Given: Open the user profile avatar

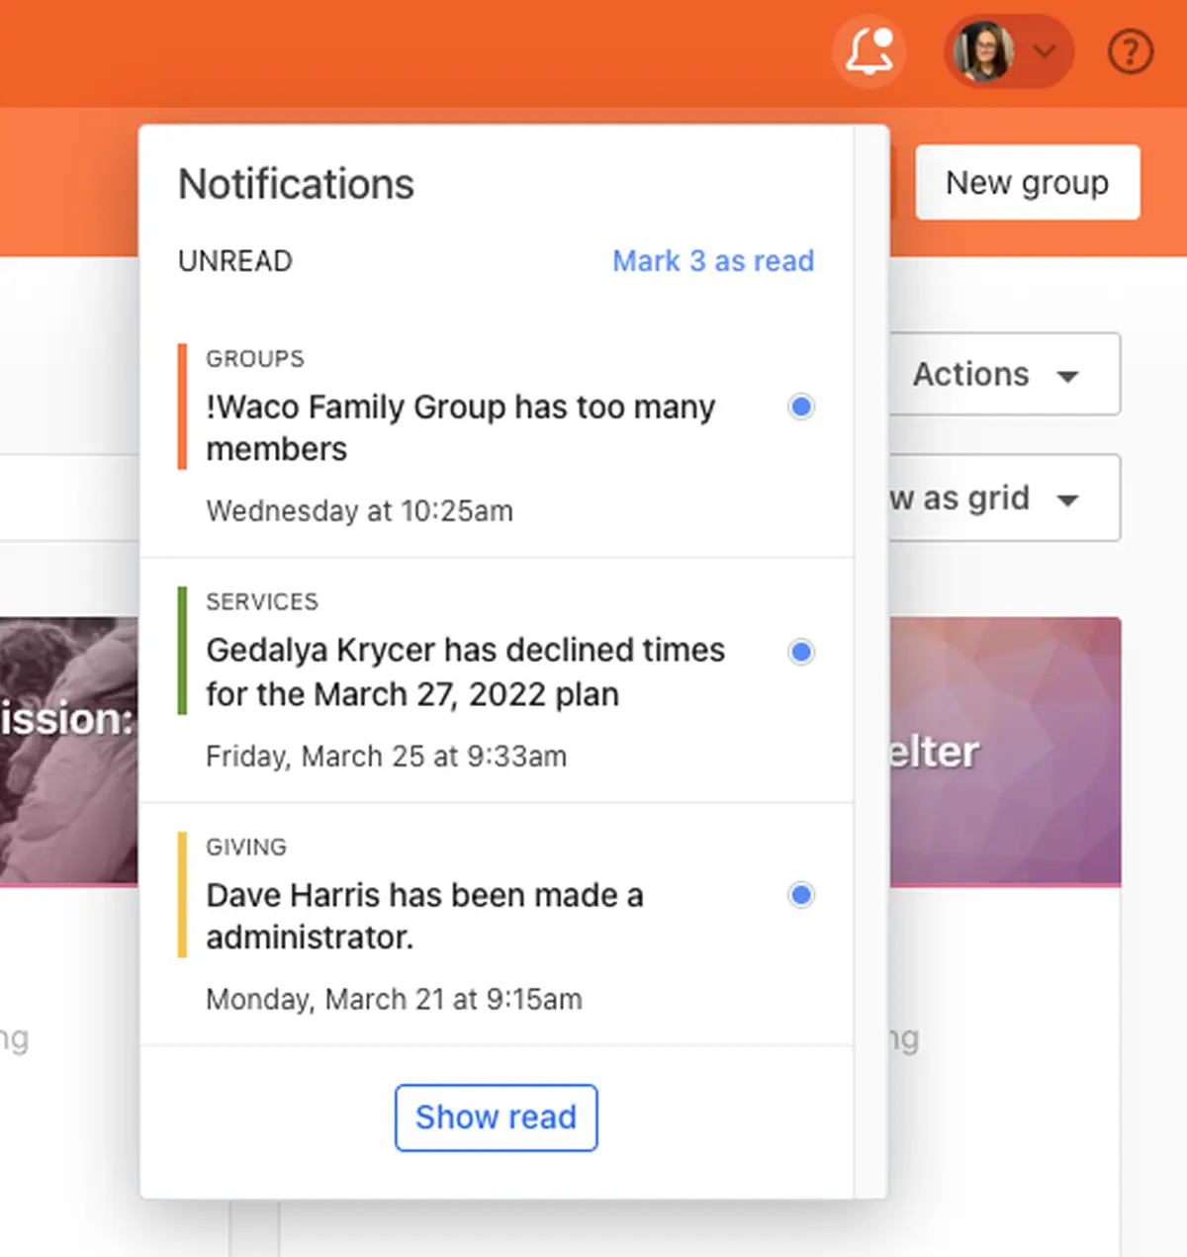Looking at the screenshot, I should coord(984,51).
